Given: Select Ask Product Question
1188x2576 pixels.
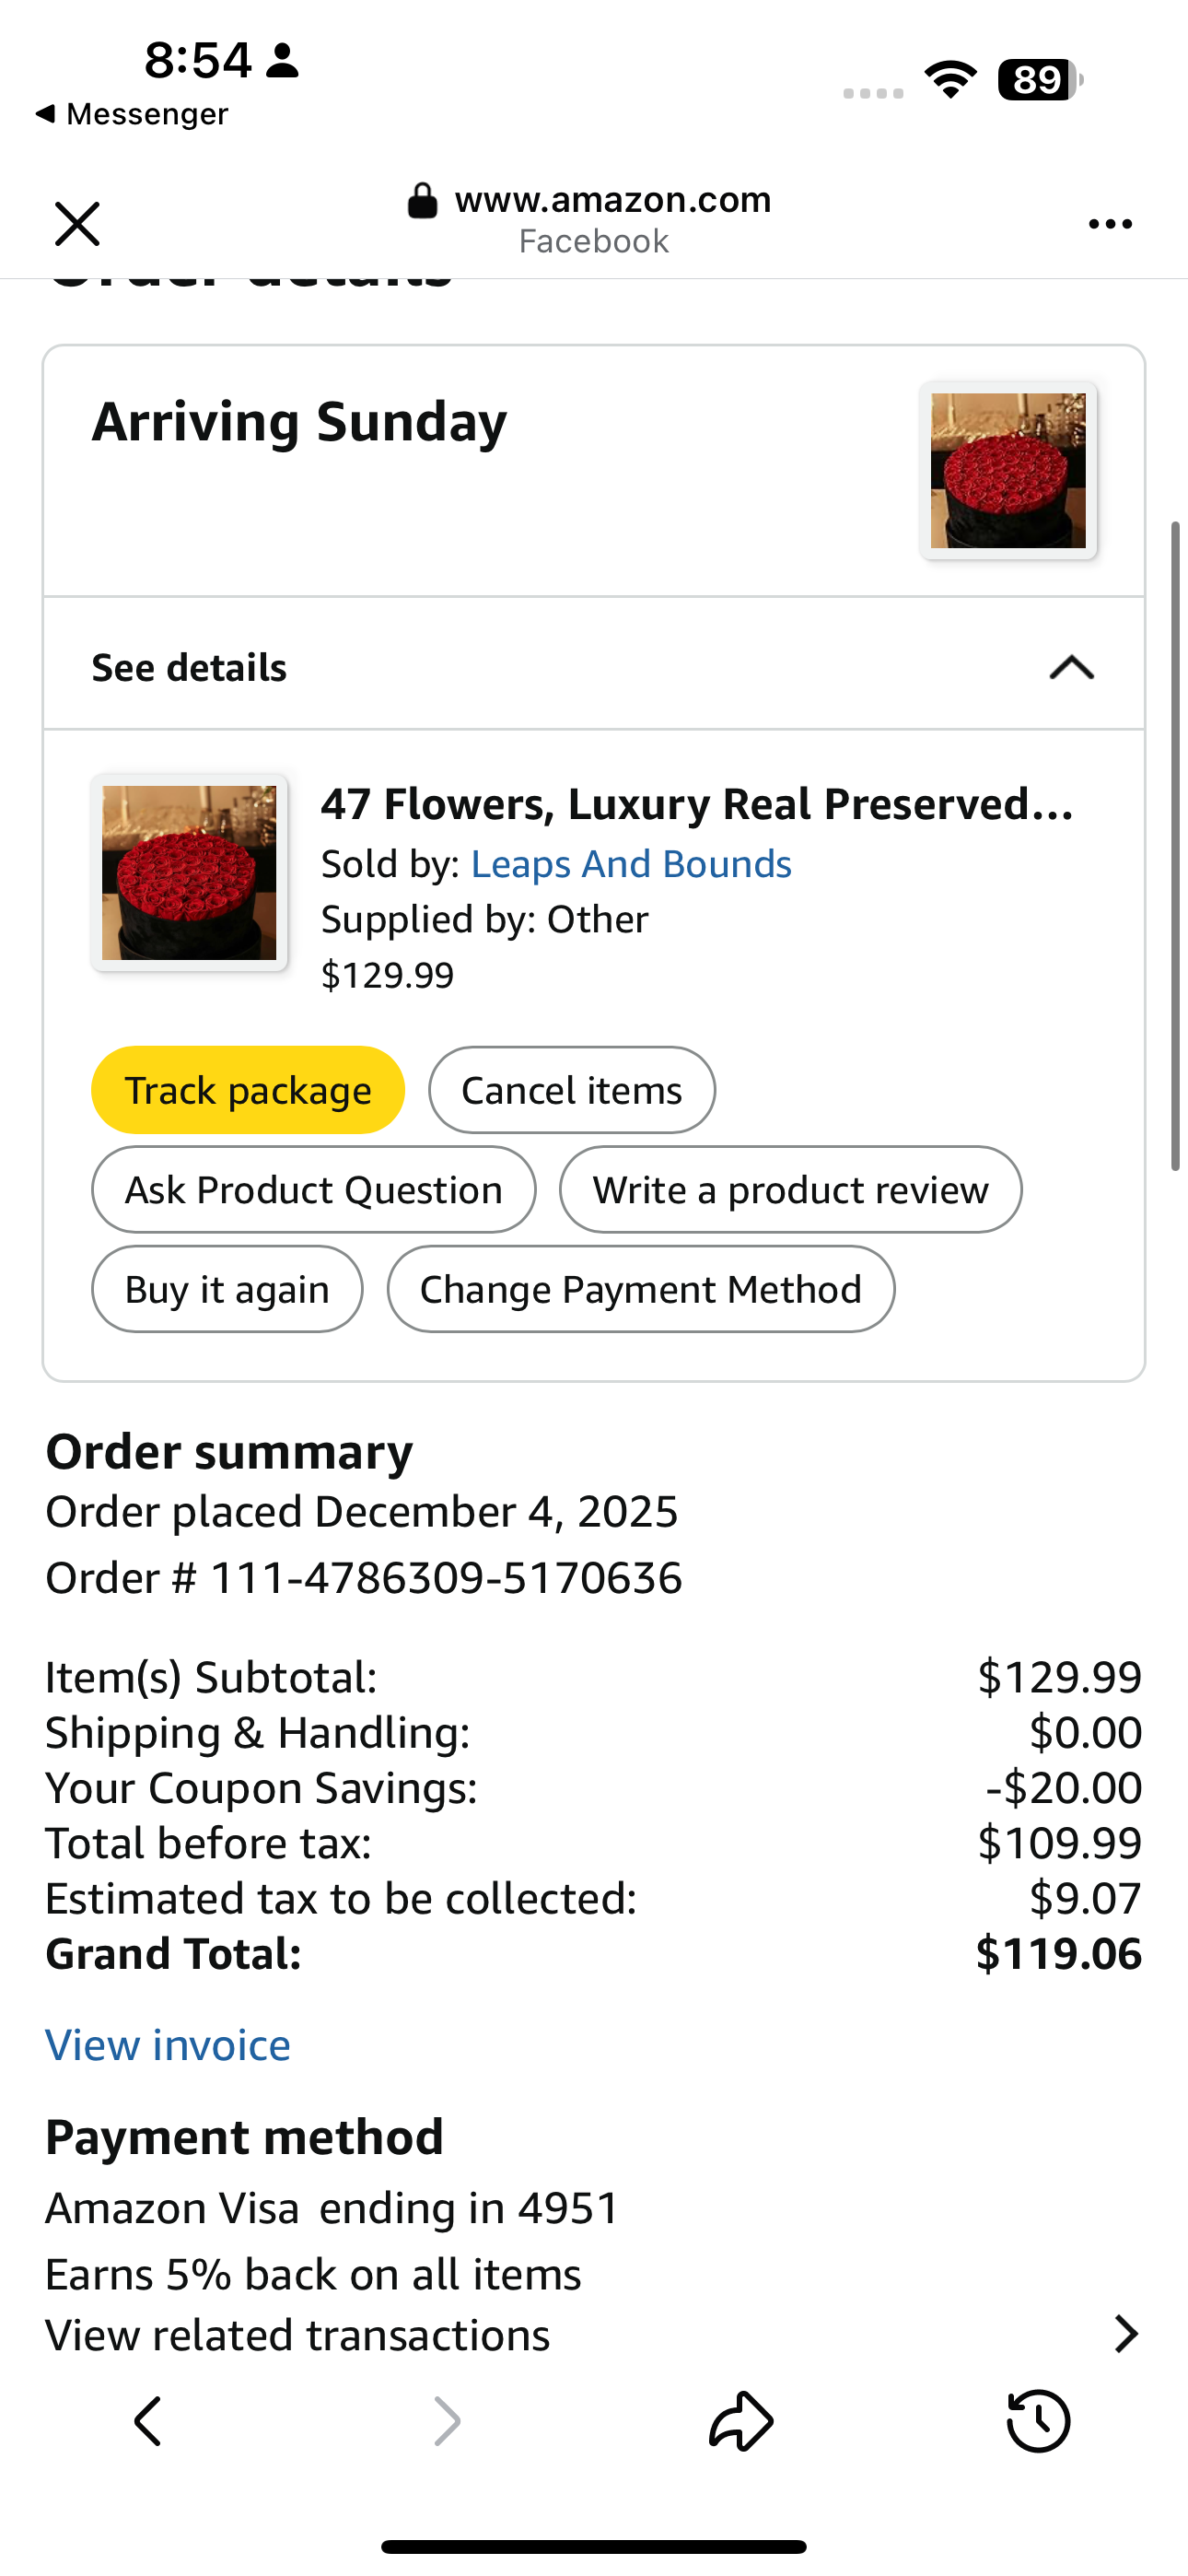Looking at the screenshot, I should 313,1190.
